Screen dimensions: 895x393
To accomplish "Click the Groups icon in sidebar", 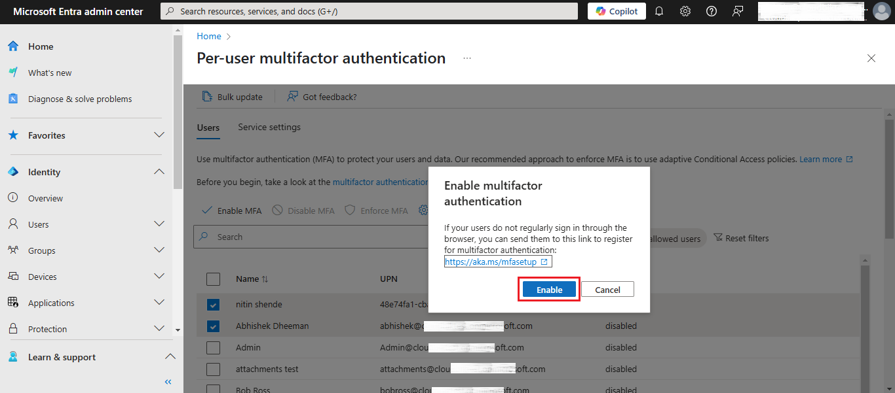I will tap(13, 250).
